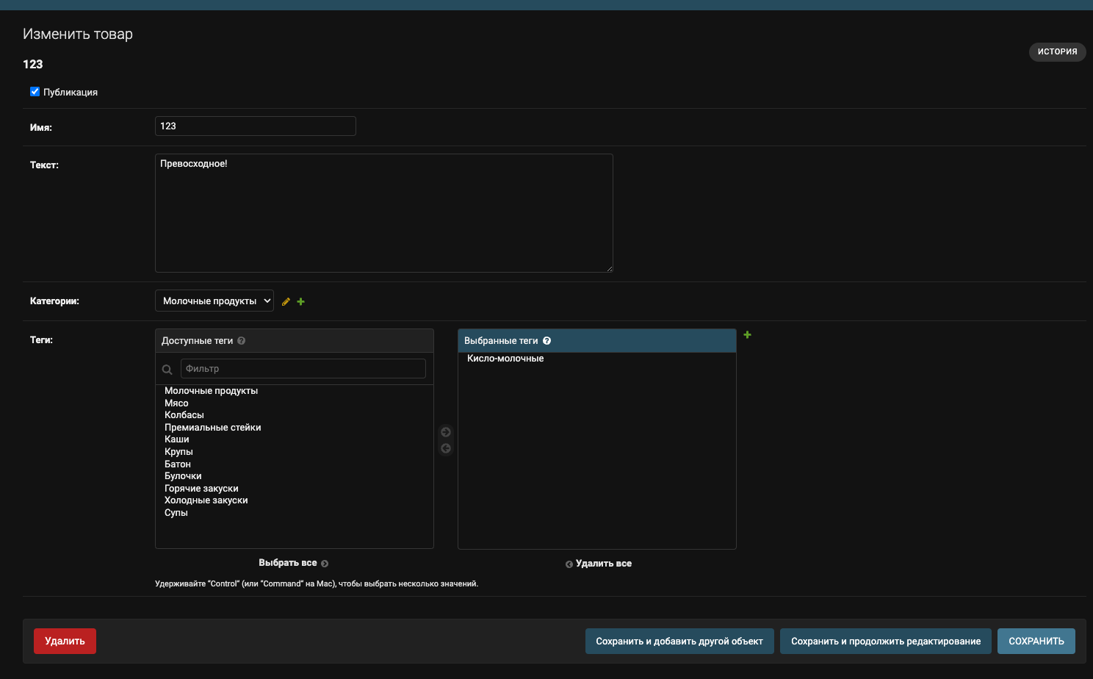Open the help tooltip next to Доступные теги
The image size is (1093, 679).
pyautogui.click(x=242, y=339)
